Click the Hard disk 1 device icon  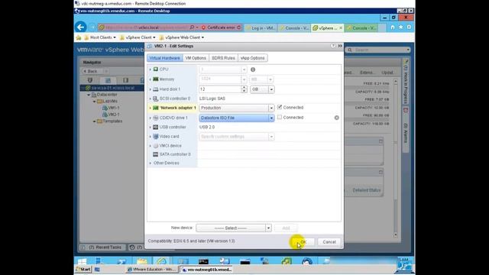click(156, 89)
